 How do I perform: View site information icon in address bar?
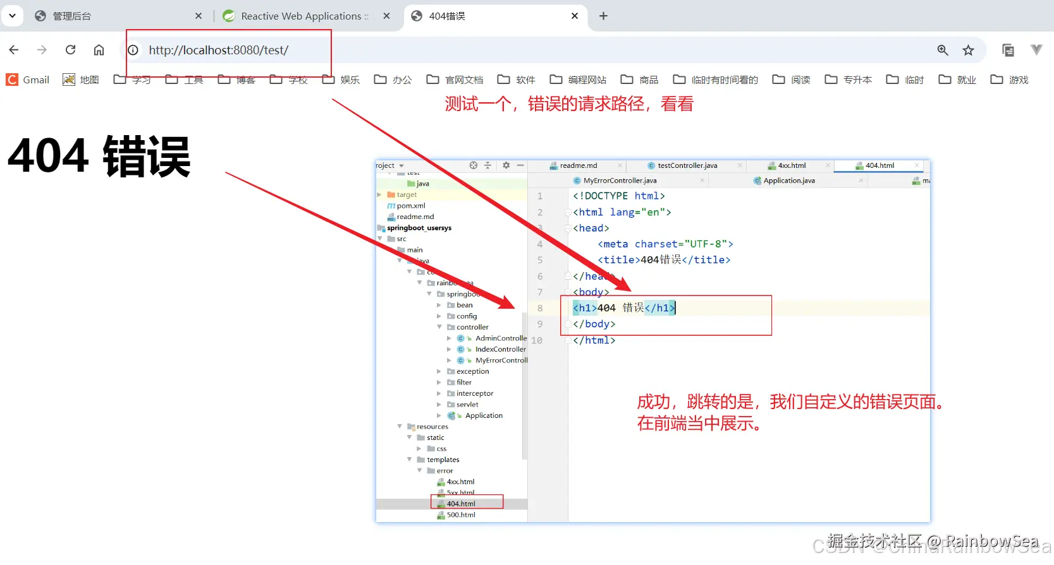tap(133, 50)
